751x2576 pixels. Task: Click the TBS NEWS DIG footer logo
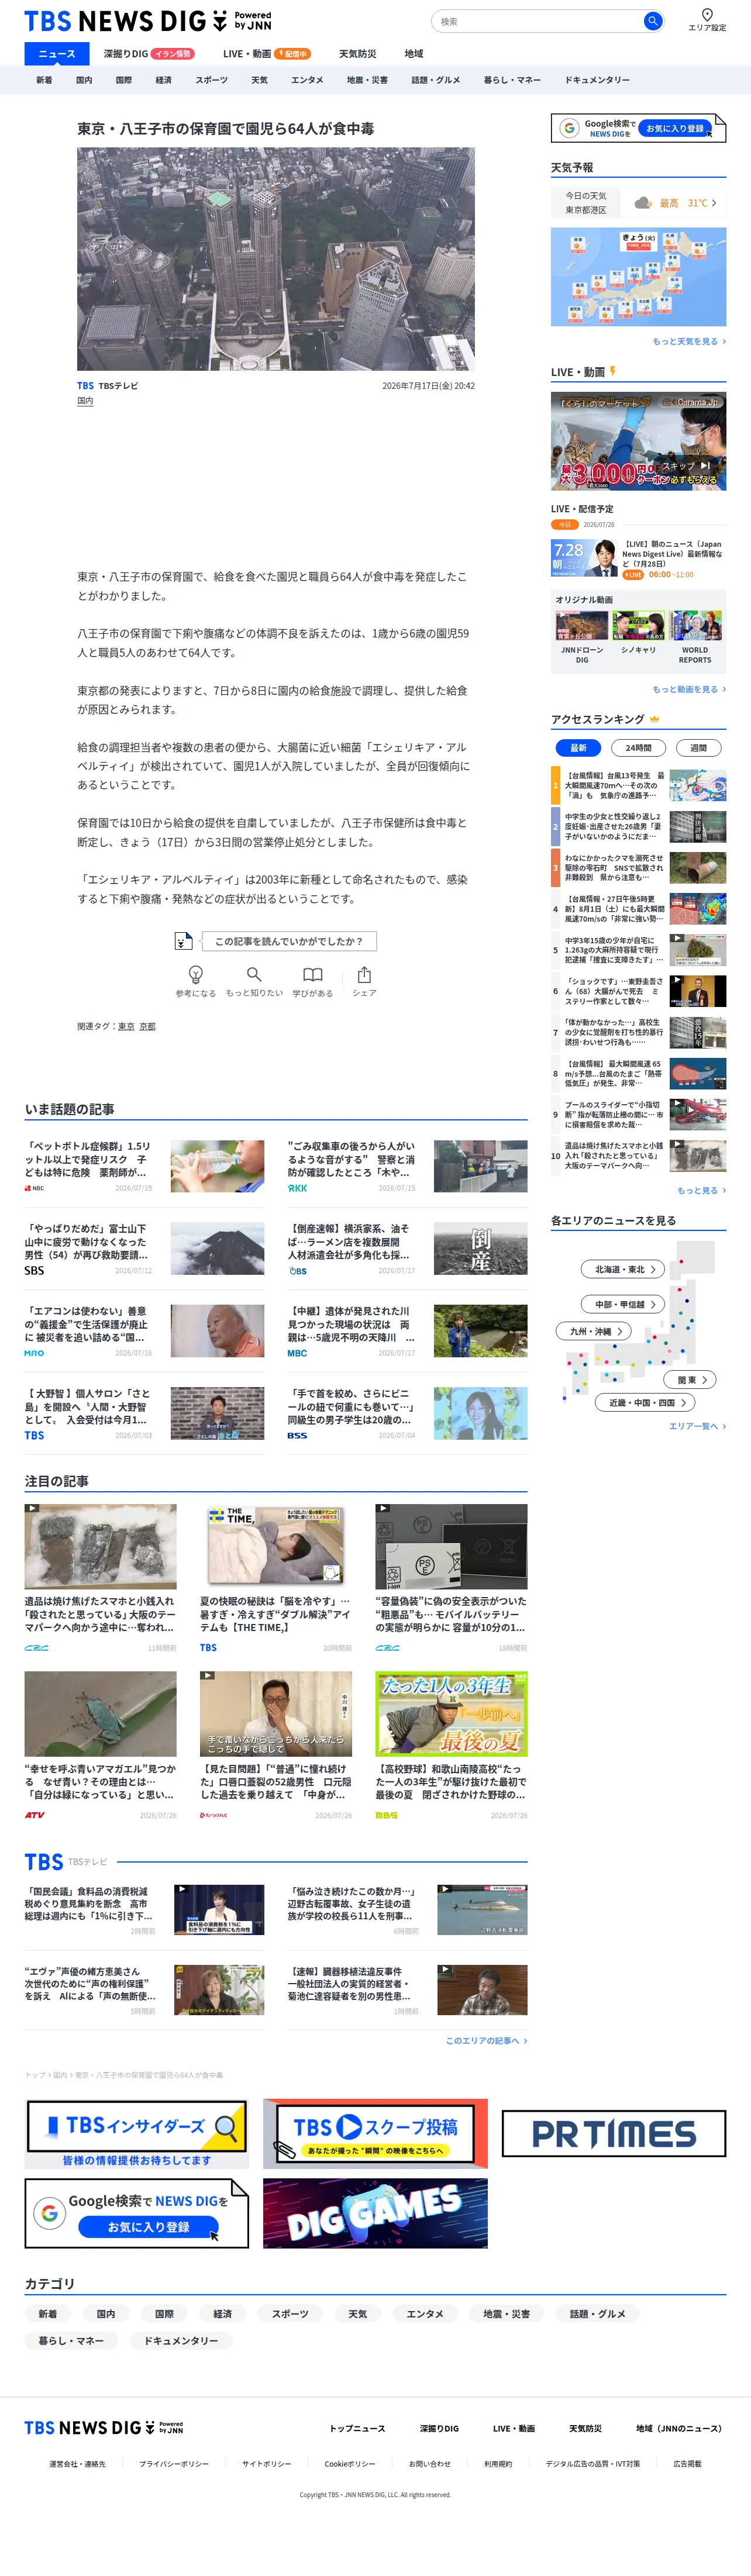[x=104, y=2427]
